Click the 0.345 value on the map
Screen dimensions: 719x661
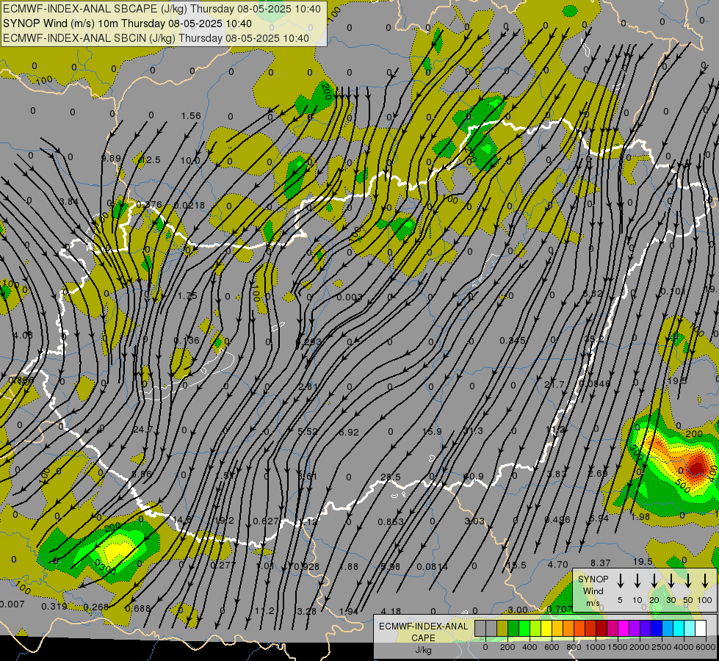coord(512,340)
